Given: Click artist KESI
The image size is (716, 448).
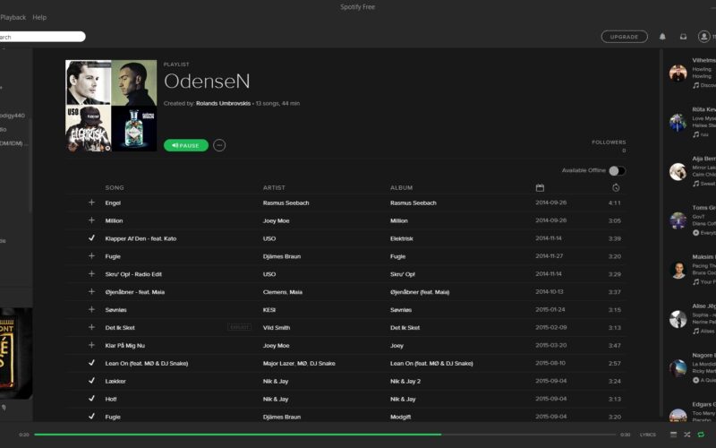Looking at the screenshot, I should pos(269,310).
